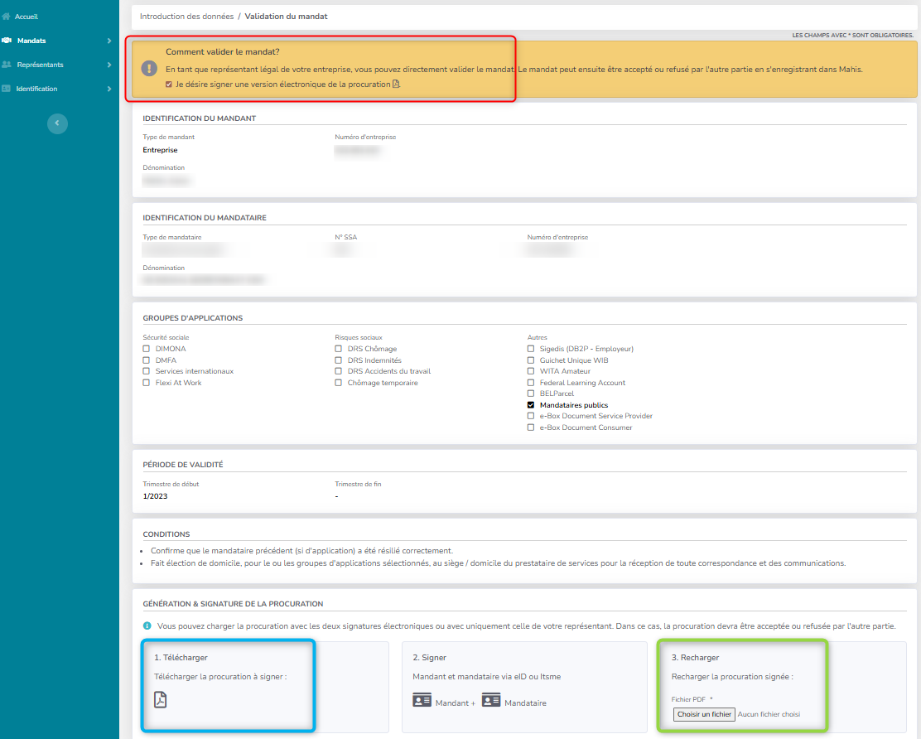The image size is (921, 739).
Task: Click 'Télécharger la procuration à signer' text
Action: (x=220, y=677)
